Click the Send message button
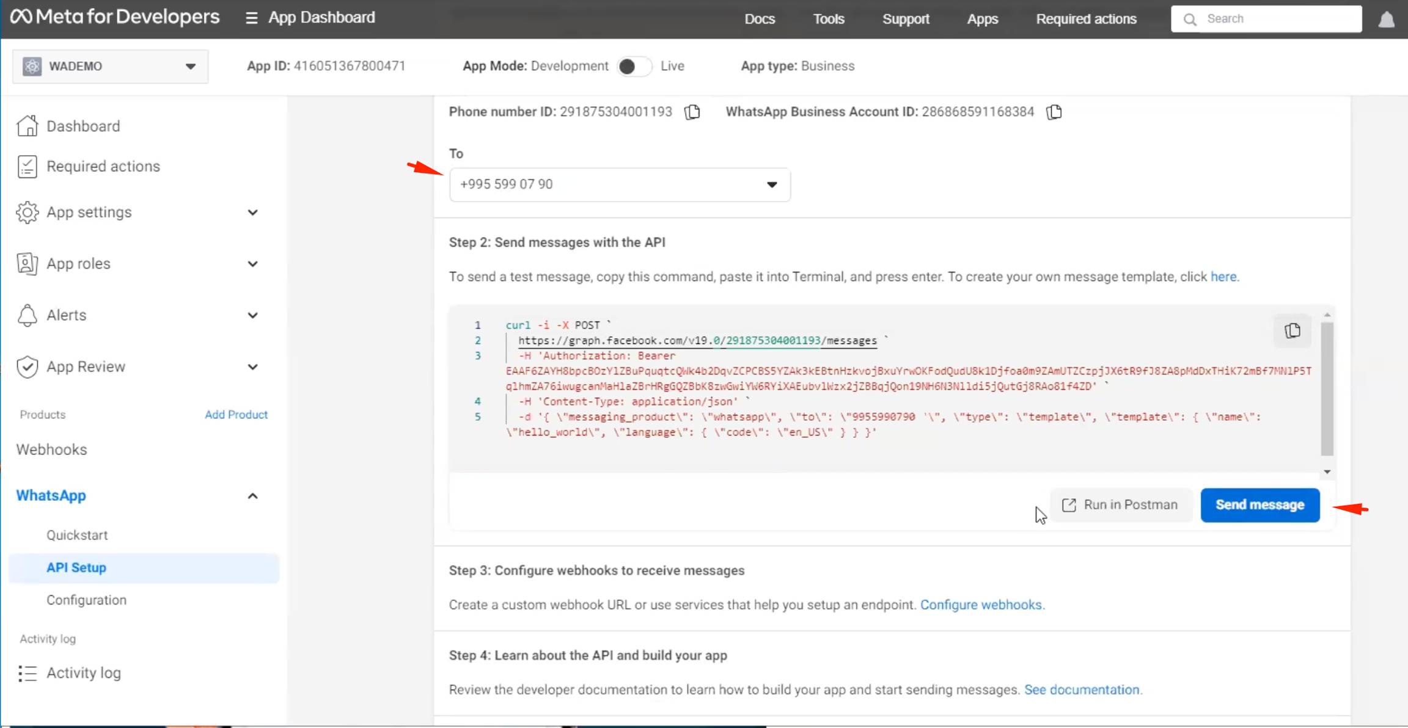Viewport: 1408px width, 728px height. pos(1259,505)
